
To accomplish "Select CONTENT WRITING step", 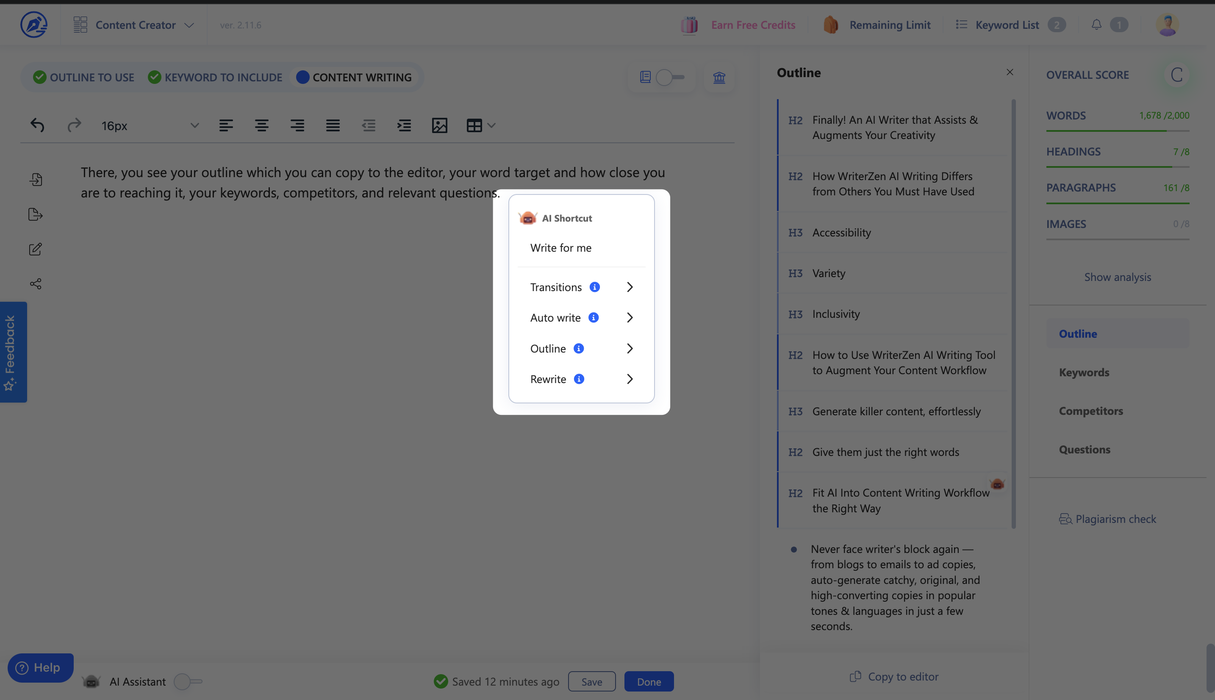I will 354,77.
